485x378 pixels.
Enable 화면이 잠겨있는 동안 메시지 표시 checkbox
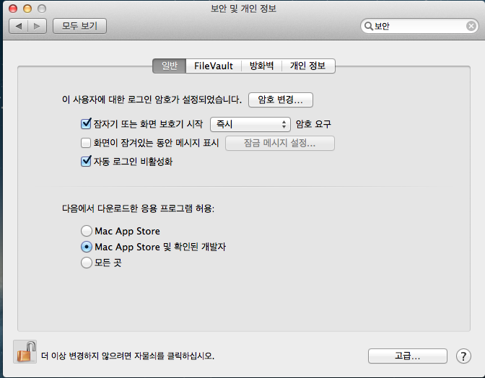tap(86, 143)
